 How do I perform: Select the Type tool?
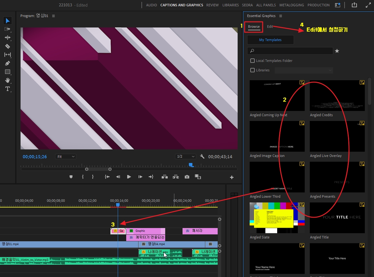pyautogui.click(x=7, y=89)
